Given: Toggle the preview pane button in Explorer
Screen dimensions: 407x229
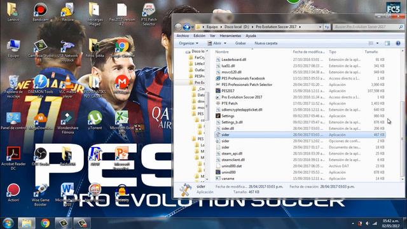Looking at the screenshot, I should (387, 43).
